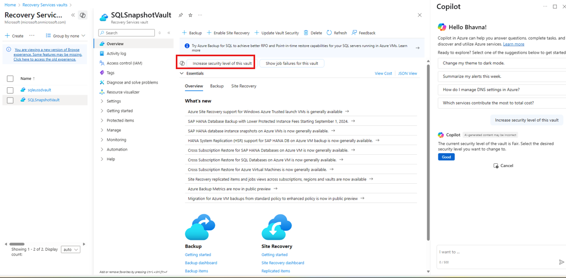Open Copilot icon beside Recovery Services title
Screen dimensions: 566x278
83,16
